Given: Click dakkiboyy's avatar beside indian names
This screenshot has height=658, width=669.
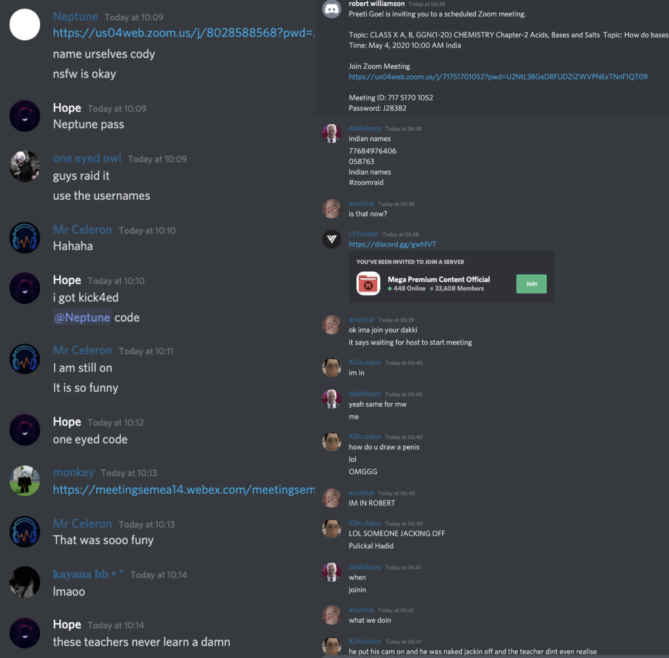Looking at the screenshot, I should coord(331,134).
